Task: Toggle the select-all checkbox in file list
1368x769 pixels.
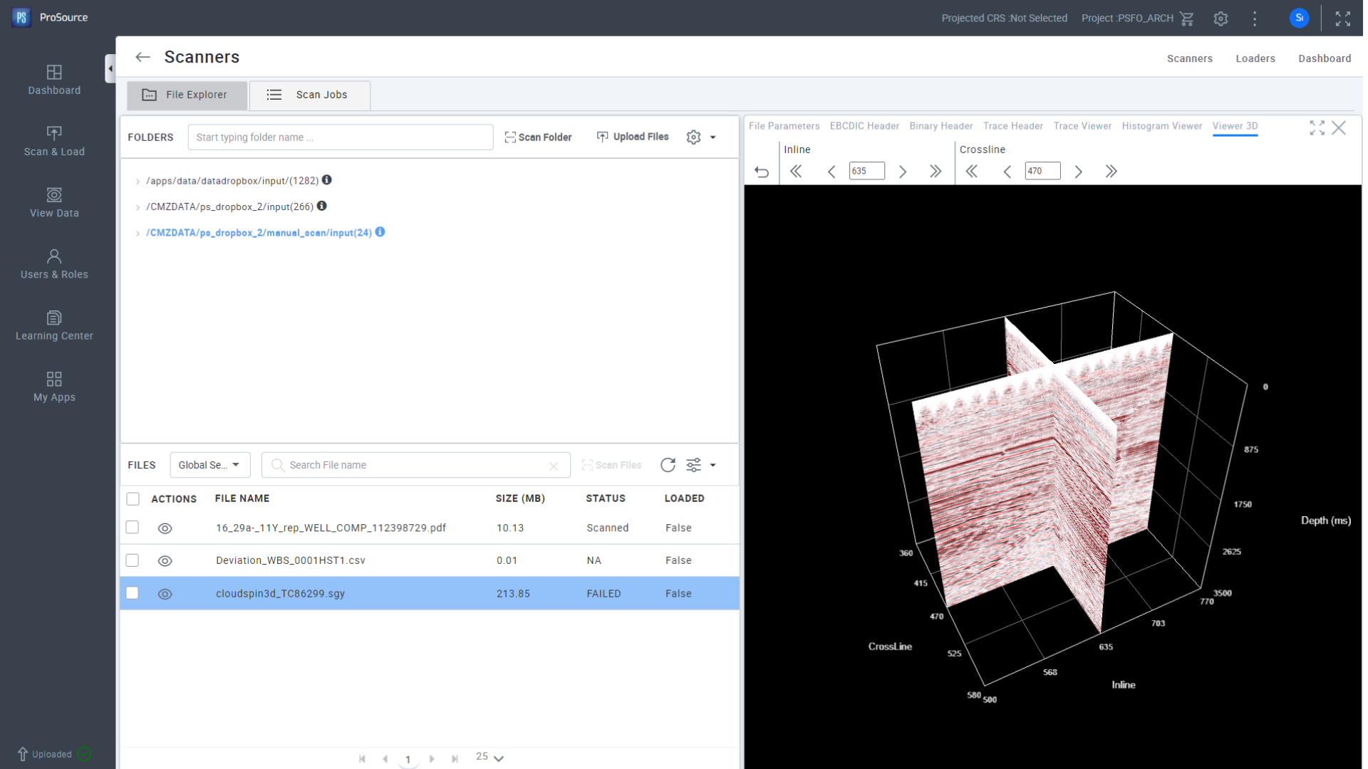Action: [133, 498]
